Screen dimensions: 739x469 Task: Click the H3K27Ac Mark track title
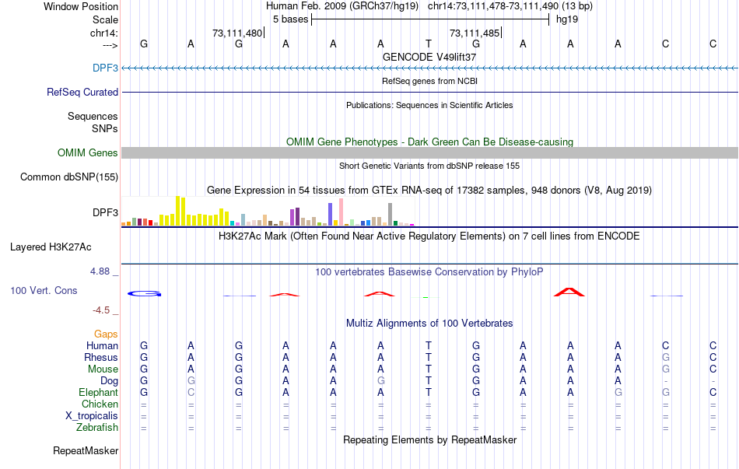429,236
